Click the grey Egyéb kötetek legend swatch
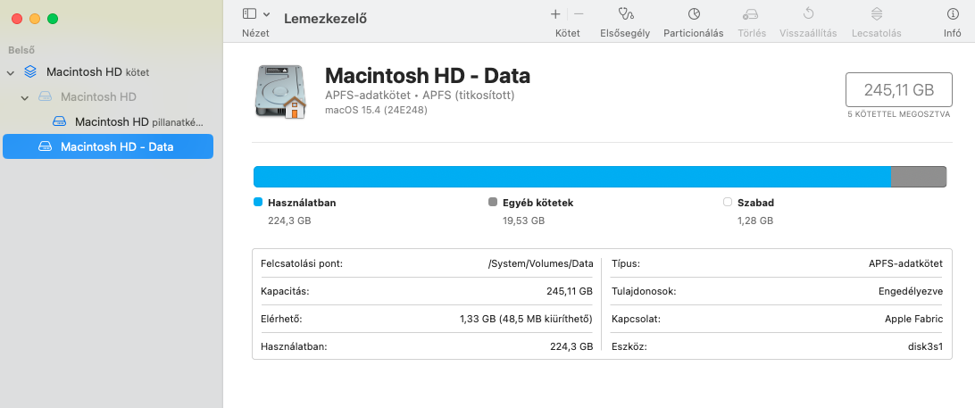This screenshot has width=975, height=408. point(493,202)
